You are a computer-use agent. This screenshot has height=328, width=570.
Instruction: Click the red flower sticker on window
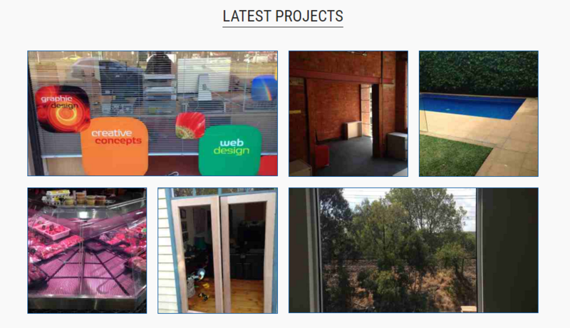(190, 125)
